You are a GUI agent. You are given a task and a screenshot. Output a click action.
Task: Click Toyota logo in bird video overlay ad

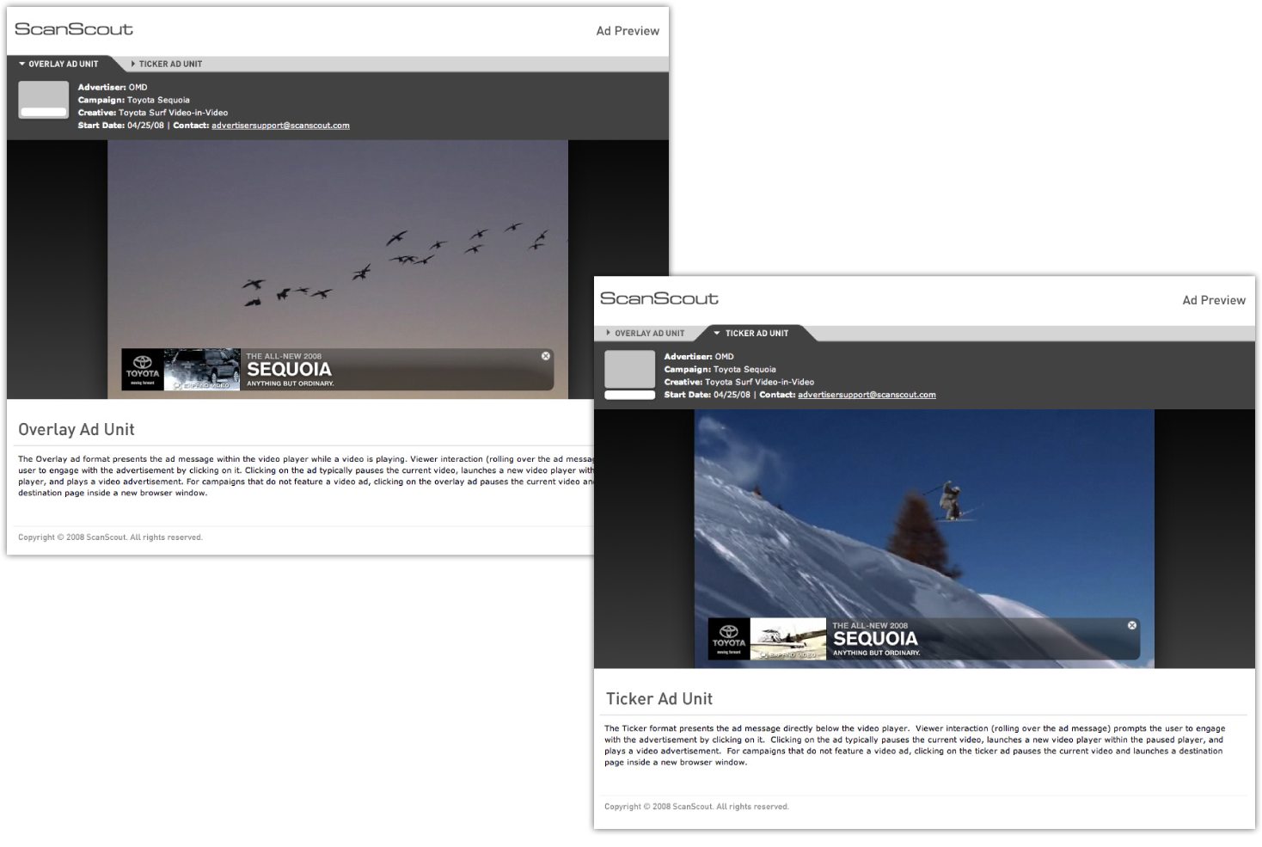click(x=142, y=368)
